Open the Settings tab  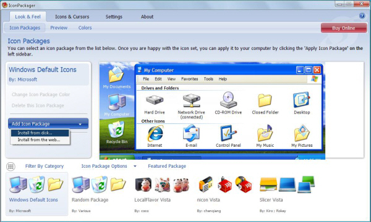pyautogui.click(x=114, y=17)
